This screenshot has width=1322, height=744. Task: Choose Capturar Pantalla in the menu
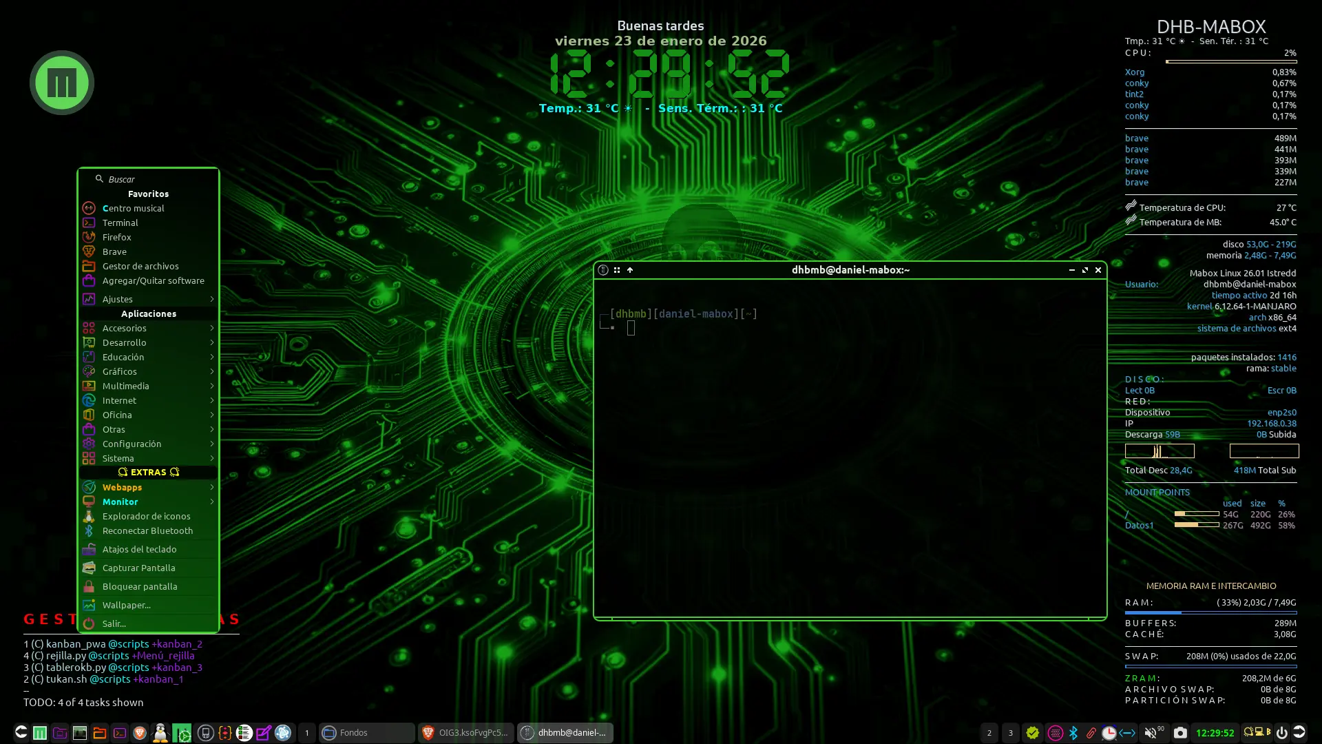[138, 568]
